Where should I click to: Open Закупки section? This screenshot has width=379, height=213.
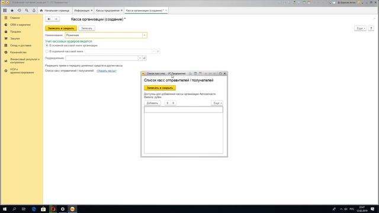point(15,38)
